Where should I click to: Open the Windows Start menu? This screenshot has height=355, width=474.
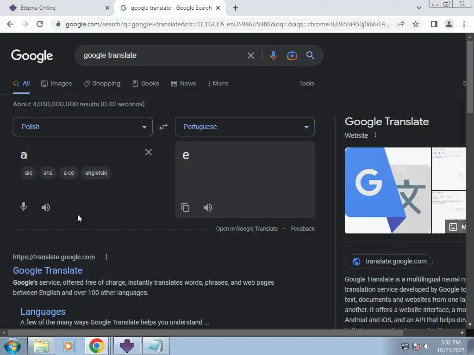(x=12, y=346)
